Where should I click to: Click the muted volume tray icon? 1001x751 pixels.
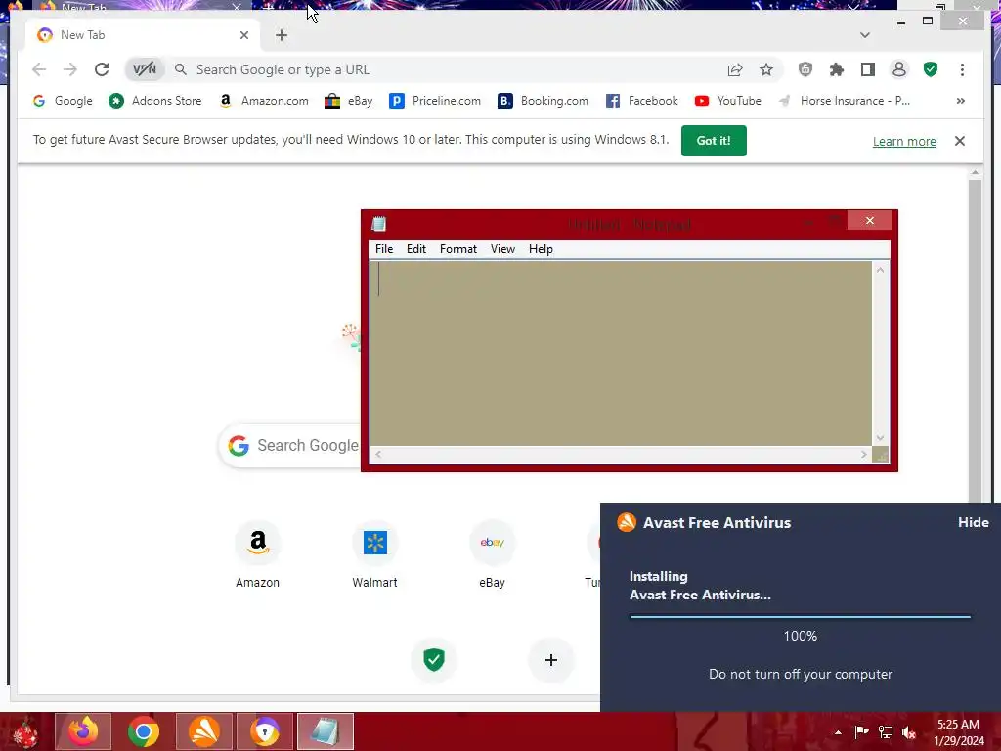(x=909, y=732)
